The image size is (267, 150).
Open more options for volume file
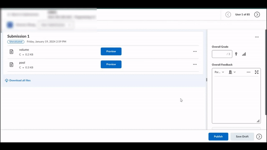click(195, 51)
